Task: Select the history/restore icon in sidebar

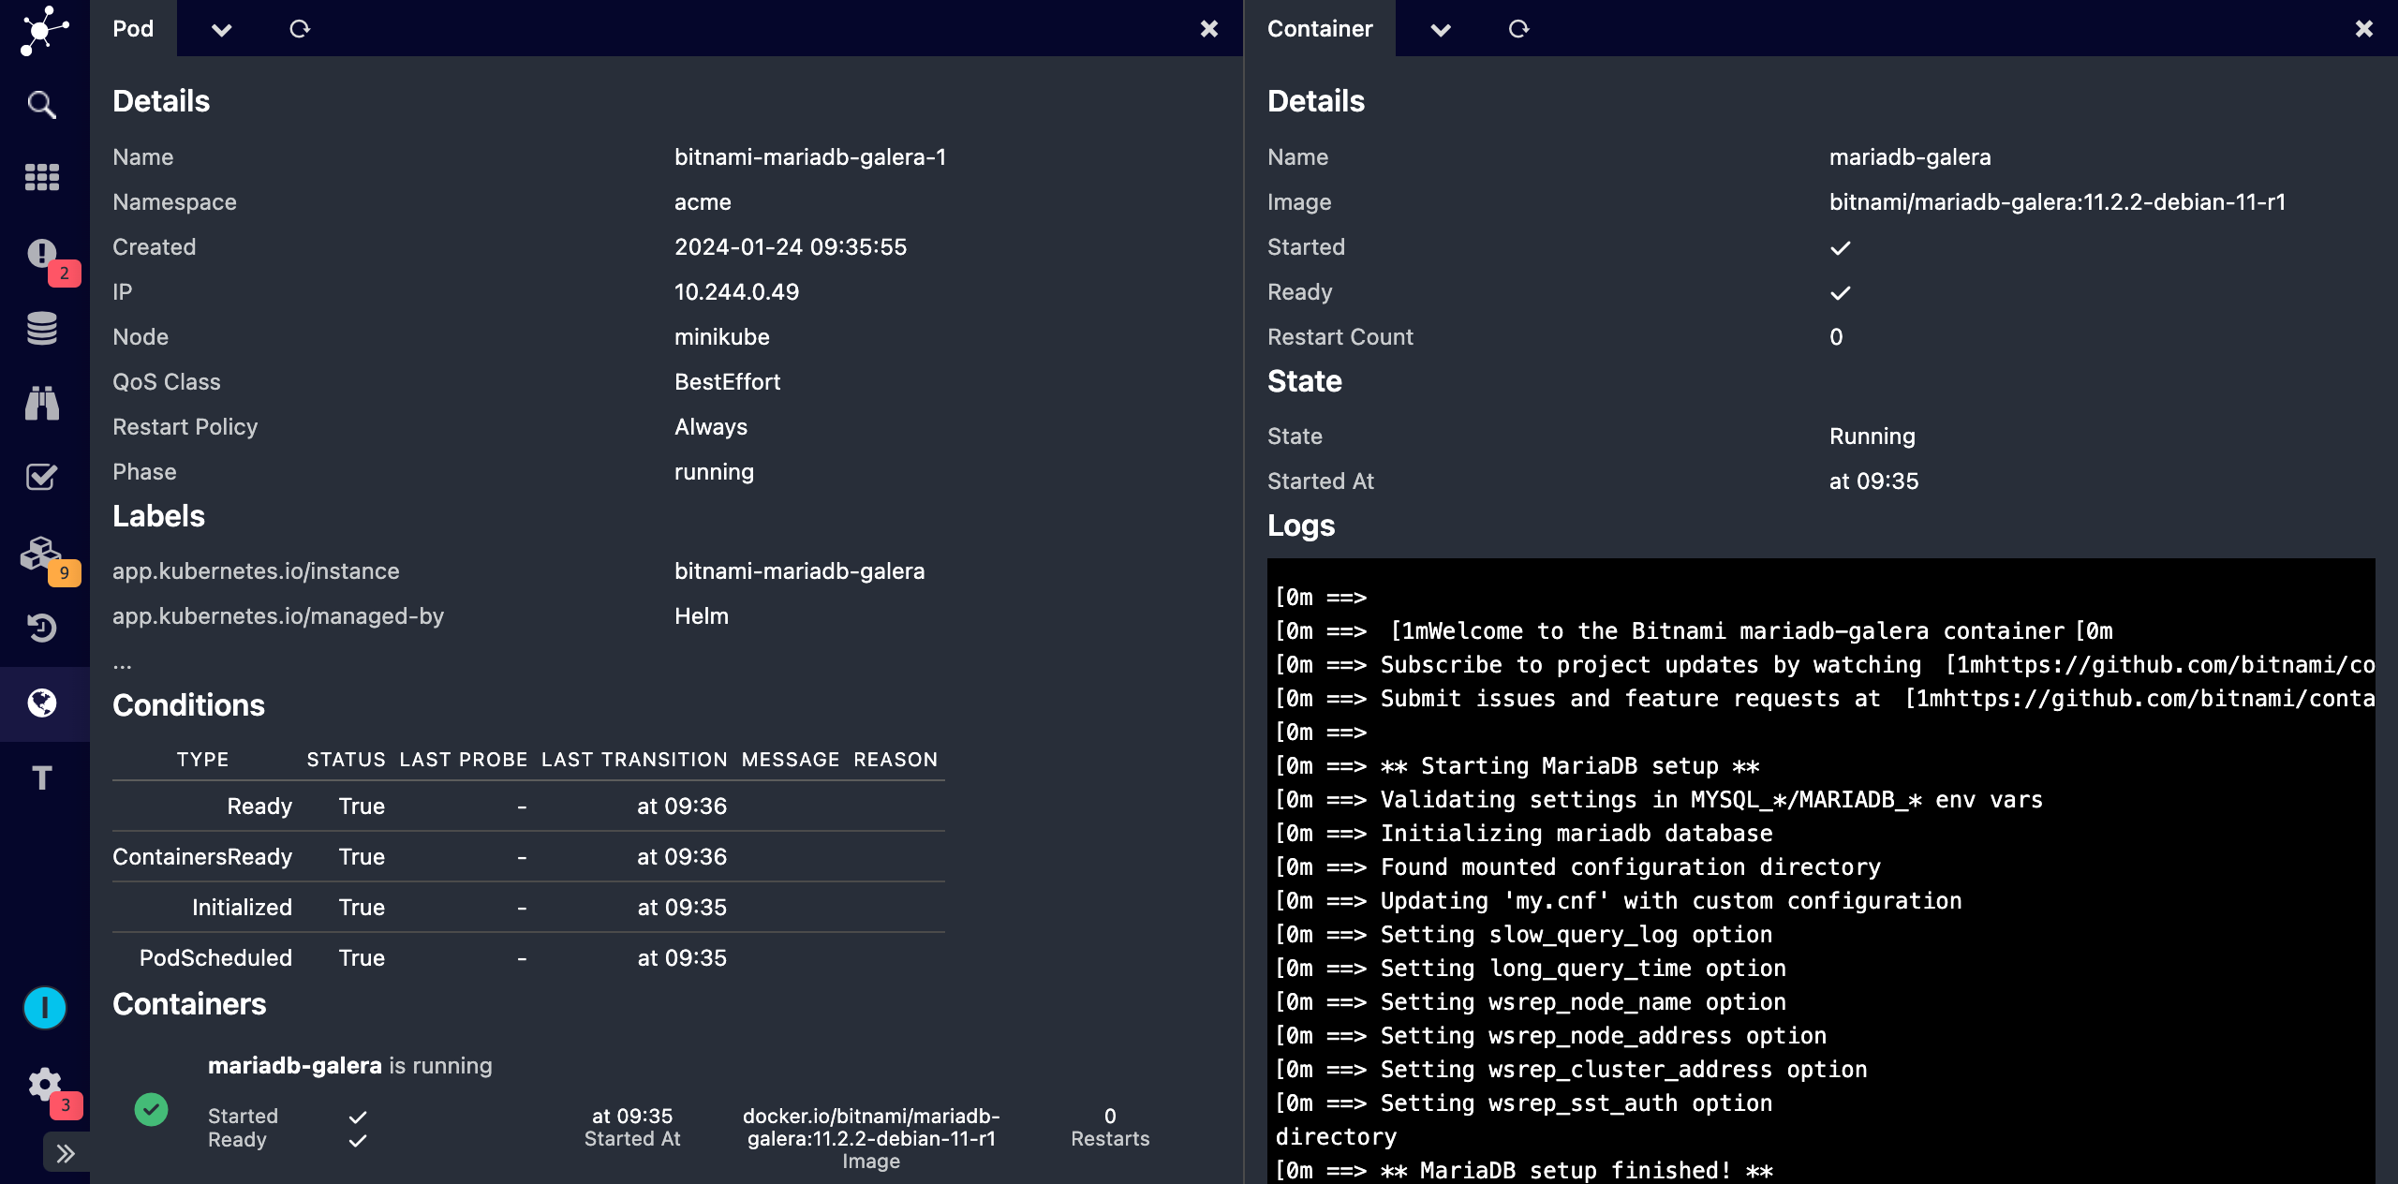Action: (x=41, y=628)
